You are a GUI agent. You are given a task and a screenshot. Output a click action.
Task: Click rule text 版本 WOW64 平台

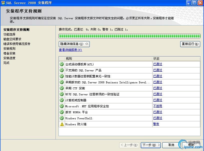76,112
